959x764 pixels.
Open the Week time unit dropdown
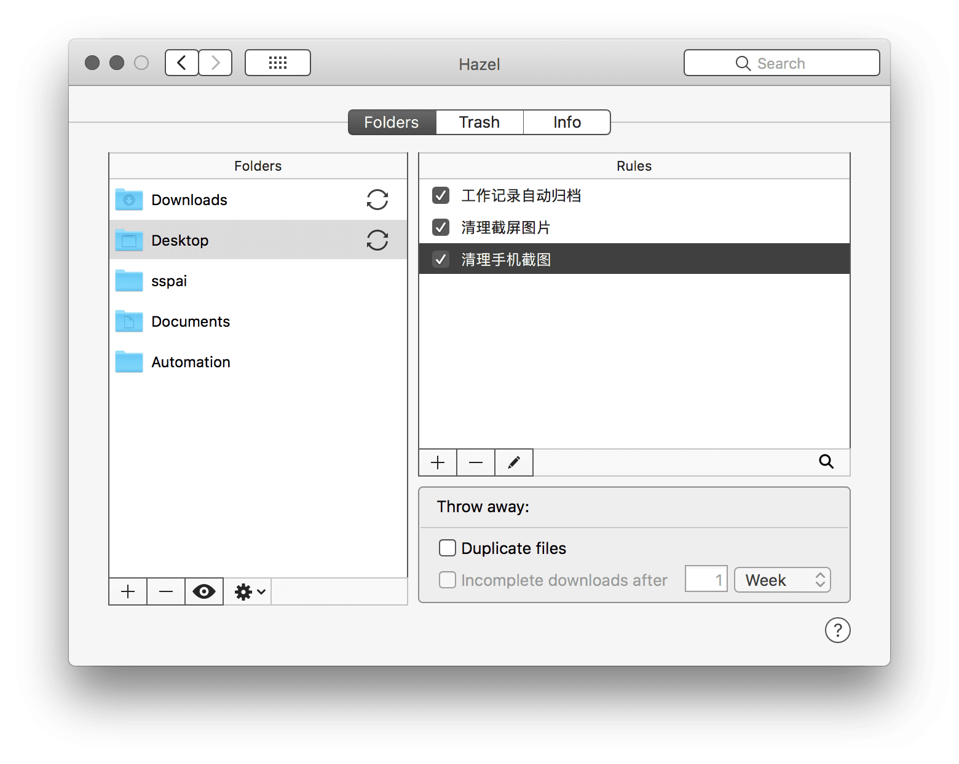click(x=782, y=580)
